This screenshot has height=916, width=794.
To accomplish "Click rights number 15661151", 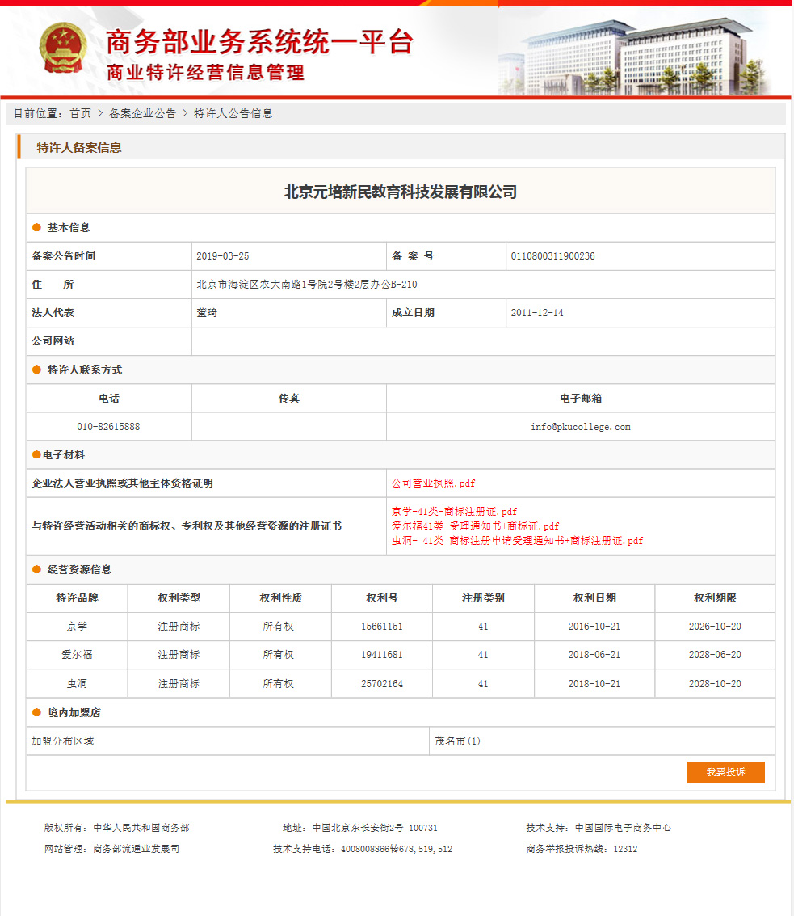I will [382, 627].
